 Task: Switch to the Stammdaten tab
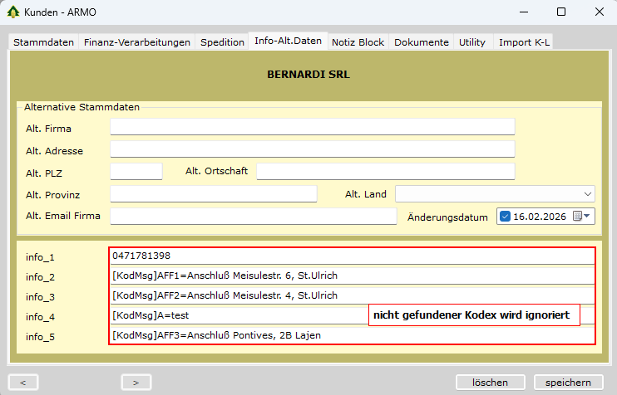[x=43, y=41]
